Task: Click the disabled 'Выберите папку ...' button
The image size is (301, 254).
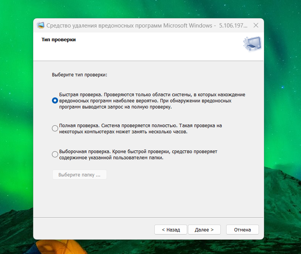Action: 79,175
